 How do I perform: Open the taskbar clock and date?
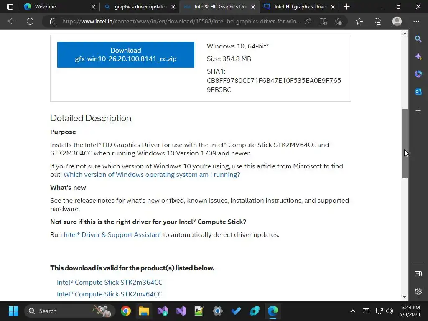[x=410, y=311]
